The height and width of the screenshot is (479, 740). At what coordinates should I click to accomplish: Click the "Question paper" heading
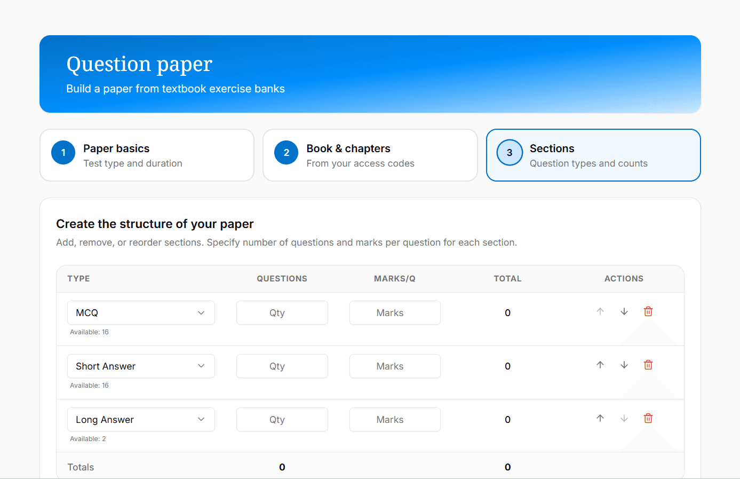click(x=139, y=65)
